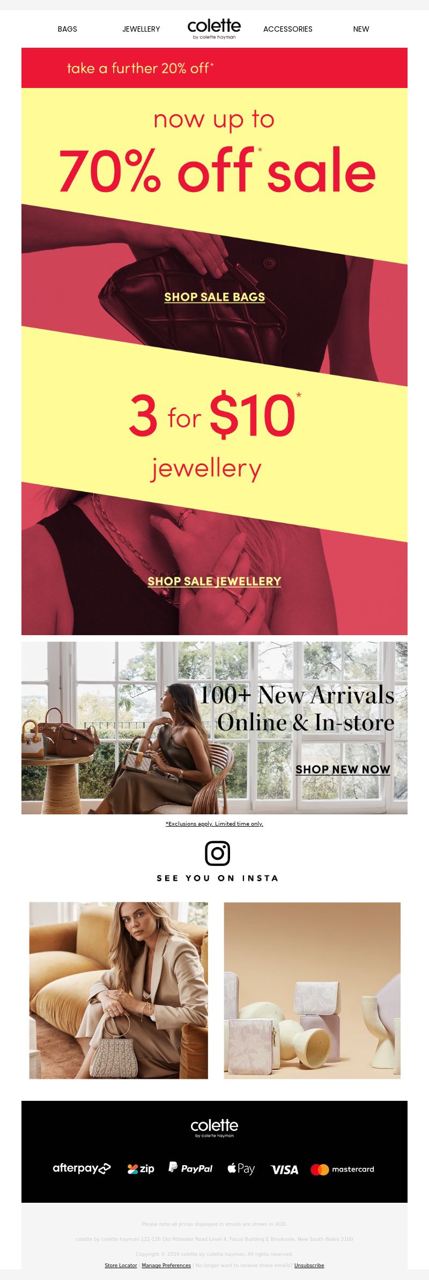Viewport: 429px width, 1280px height.
Task: Click the colette logo in header
Action: coord(214,29)
